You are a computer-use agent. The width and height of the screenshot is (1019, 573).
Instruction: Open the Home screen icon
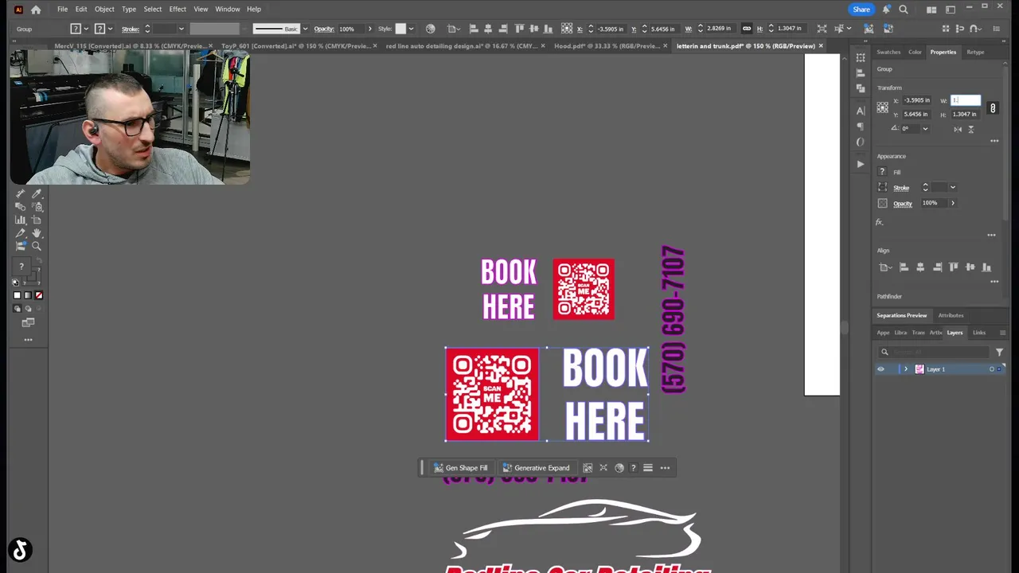[x=36, y=10]
